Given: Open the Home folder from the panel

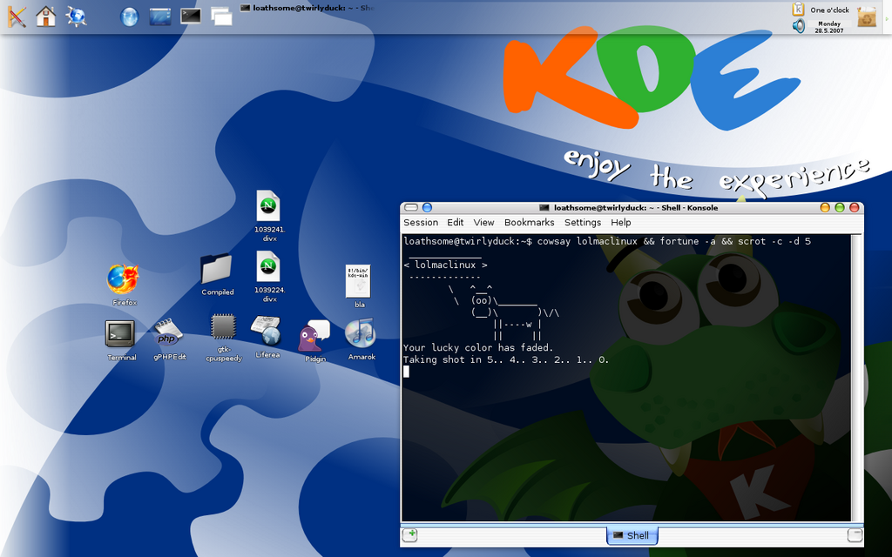Looking at the screenshot, I should pyautogui.click(x=46, y=16).
